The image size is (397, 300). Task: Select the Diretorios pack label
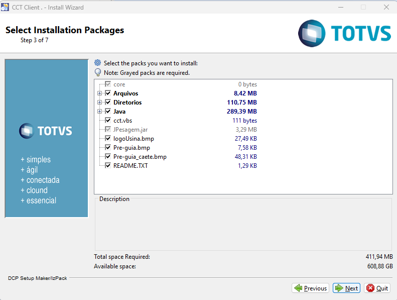[127, 103]
